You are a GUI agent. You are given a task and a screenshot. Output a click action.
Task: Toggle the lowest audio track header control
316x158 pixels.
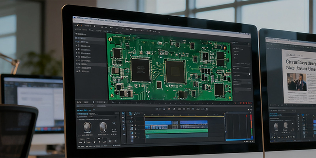pyautogui.click(x=132, y=136)
